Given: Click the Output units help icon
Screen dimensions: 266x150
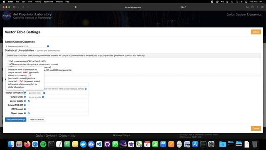Looking at the screenshot, I should (x=25, y=97).
